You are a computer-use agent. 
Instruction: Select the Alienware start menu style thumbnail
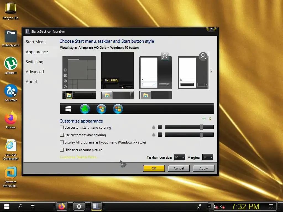[117, 70]
